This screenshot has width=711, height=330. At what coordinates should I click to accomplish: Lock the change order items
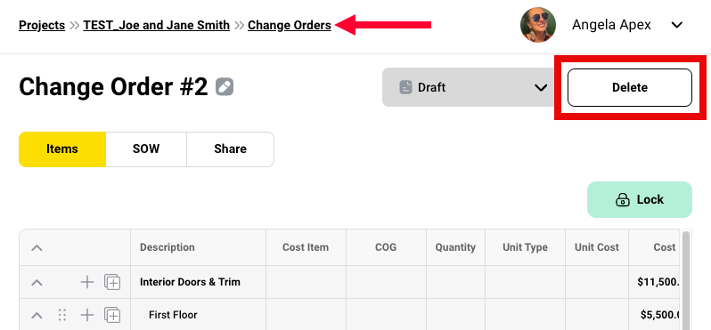click(640, 199)
